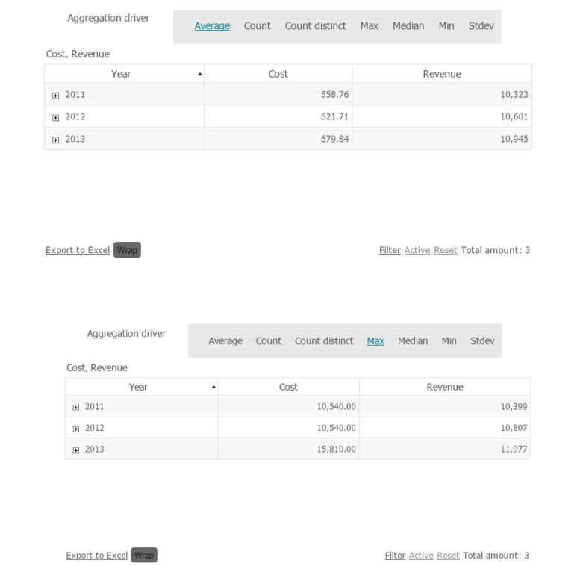This screenshot has width=583, height=566.
Task: Click the Cost column header in bottom table
Action: pyautogui.click(x=288, y=387)
